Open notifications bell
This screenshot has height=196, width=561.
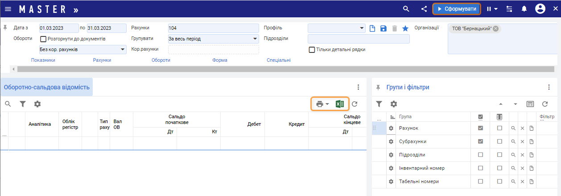(x=524, y=9)
